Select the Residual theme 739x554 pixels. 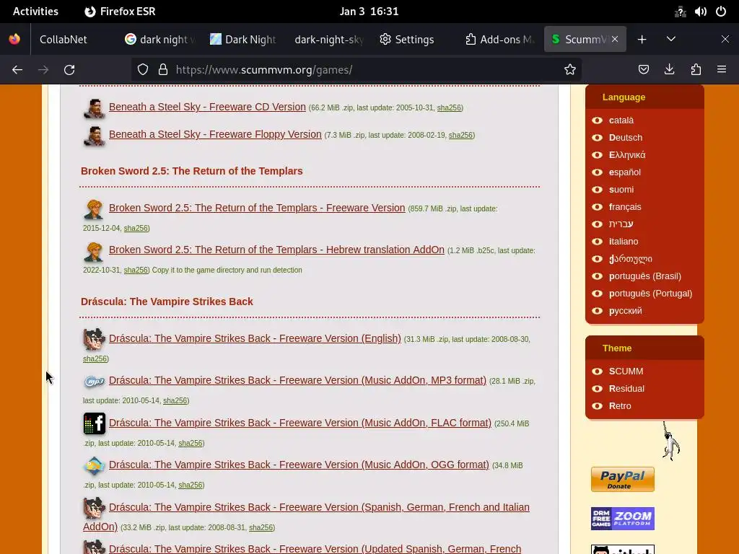click(626, 389)
